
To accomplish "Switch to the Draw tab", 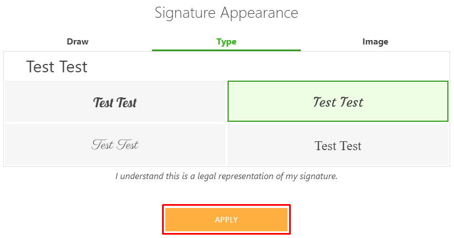I will [x=78, y=42].
